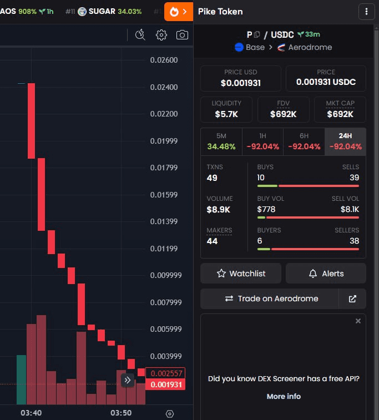
Task: Follow the More info API link
Action: tap(284, 397)
